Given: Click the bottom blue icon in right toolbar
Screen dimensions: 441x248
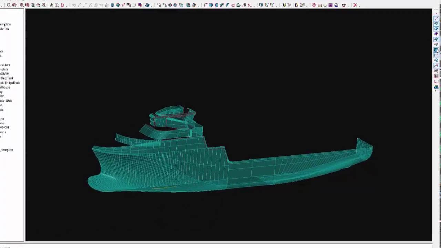Looking at the screenshot, I should pos(436,87).
